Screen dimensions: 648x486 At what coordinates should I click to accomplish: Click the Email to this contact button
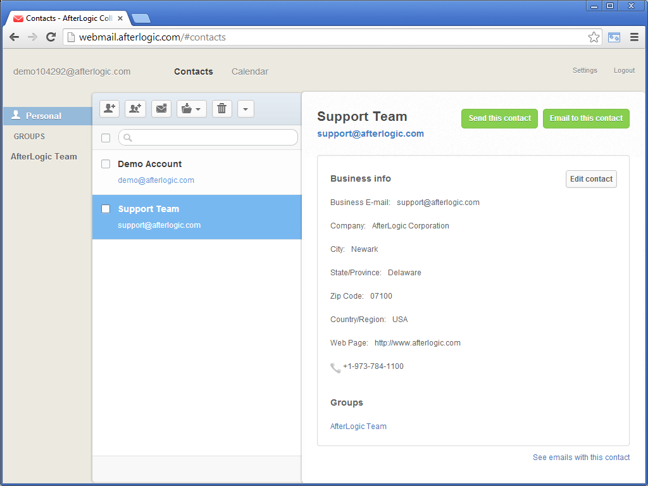tap(586, 118)
